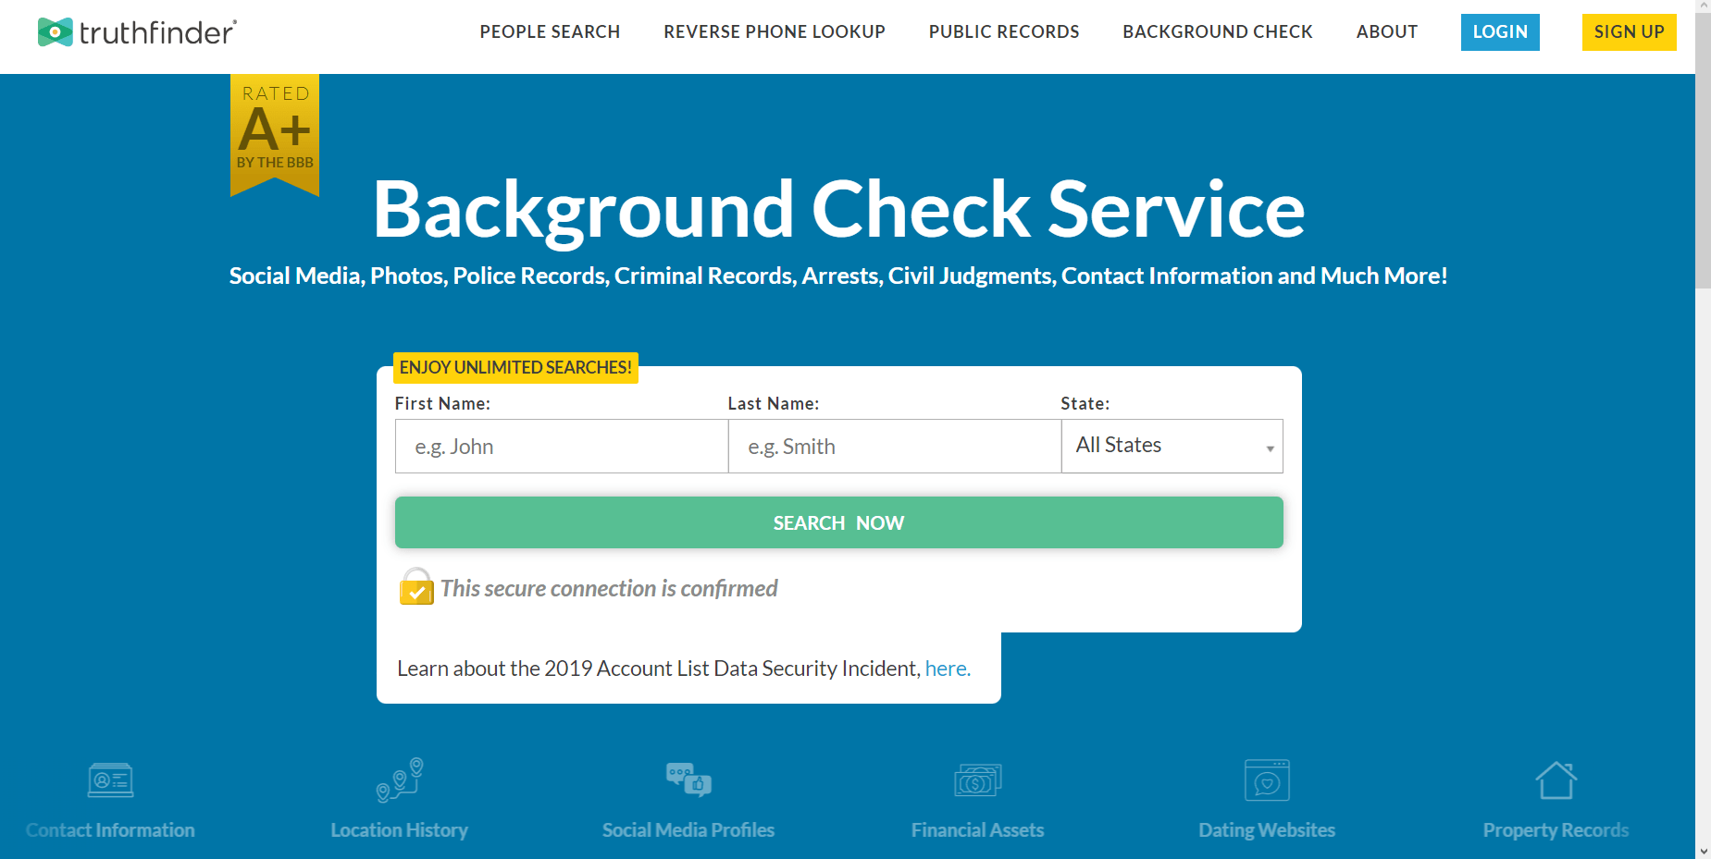This screenshot has height=859, width=1711.
Task: Click the yellow Sign Up button
Action: (1629, 32)
